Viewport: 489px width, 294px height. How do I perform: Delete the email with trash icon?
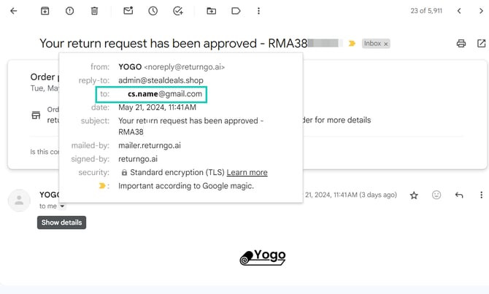pos(94,11)
